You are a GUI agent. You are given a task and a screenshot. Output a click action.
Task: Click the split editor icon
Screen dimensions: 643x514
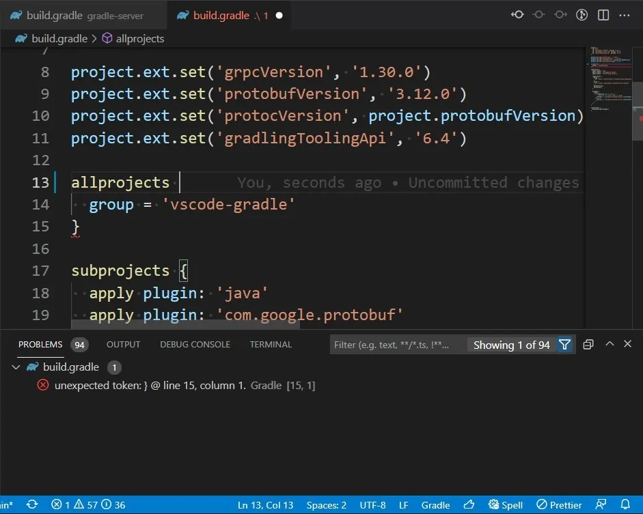coord(603,15)
